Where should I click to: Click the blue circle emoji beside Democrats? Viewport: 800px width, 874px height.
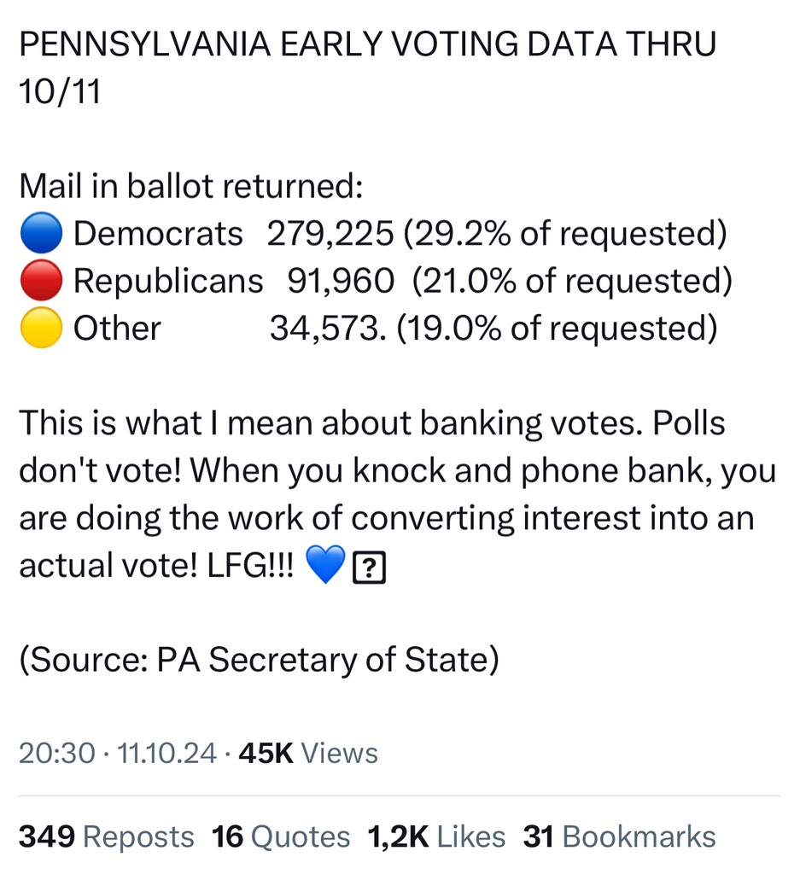point(41,233)
